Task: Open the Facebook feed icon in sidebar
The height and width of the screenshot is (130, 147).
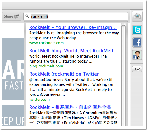Action: click(x=137, y=42)
